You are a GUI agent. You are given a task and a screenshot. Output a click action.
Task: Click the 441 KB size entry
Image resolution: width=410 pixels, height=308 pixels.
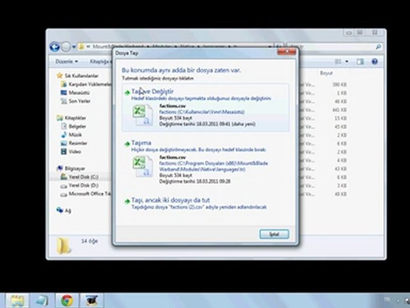tap(339, 110)
